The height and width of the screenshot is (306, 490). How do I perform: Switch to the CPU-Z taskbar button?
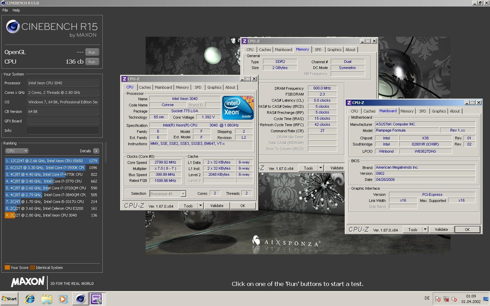click(97, 299)
